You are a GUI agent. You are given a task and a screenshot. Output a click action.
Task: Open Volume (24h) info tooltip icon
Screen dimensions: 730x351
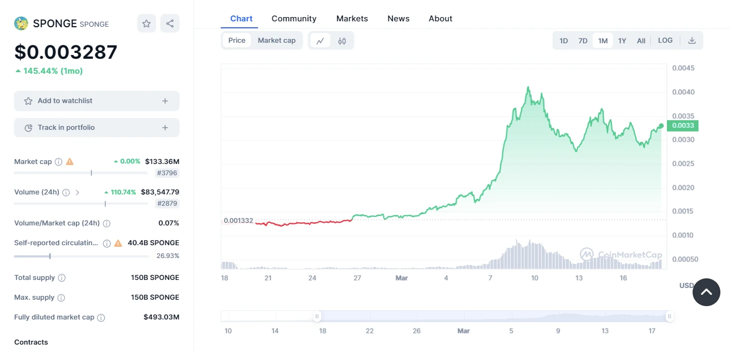[66, 192]
